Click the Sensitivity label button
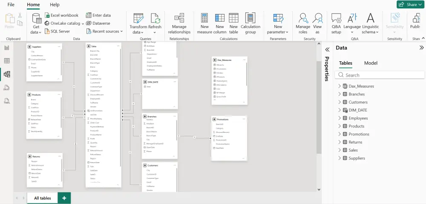426x204 pixels. tap(395, 23)
